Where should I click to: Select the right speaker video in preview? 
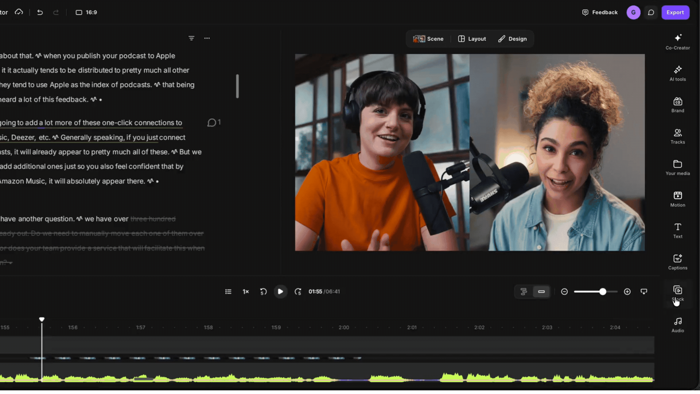coord(557,152)
